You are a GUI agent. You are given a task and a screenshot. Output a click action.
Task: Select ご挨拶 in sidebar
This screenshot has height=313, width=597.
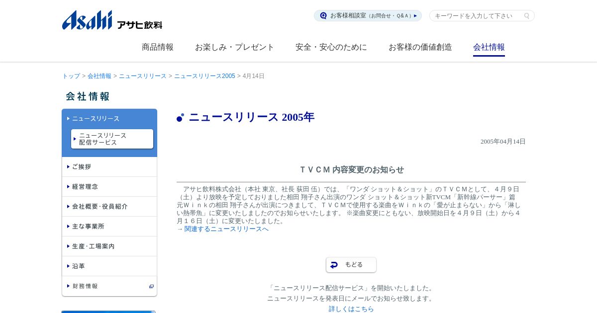point(109,167)
